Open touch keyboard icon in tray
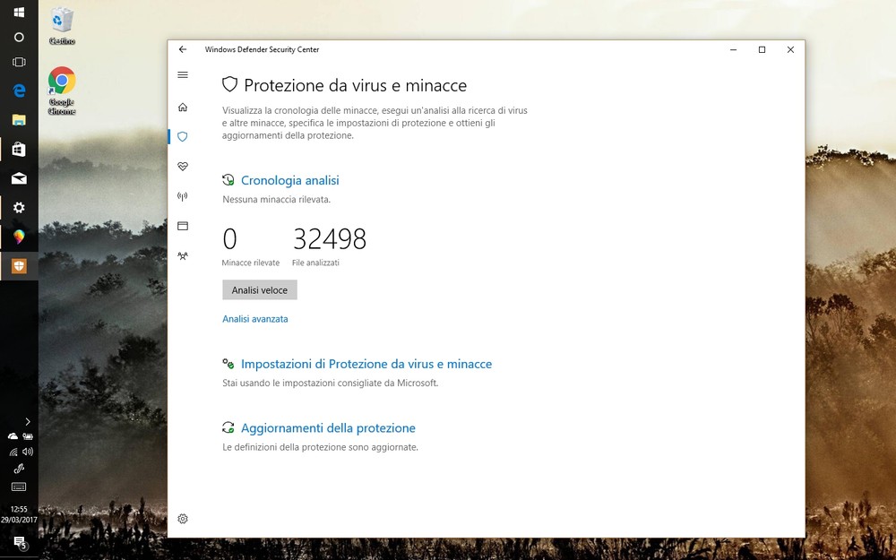The width and height of the screenshot is (896, 560). pyautogui.click(x=19, y=487)
